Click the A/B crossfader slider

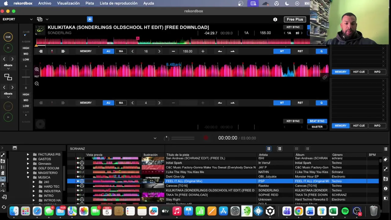pos(26,77)
